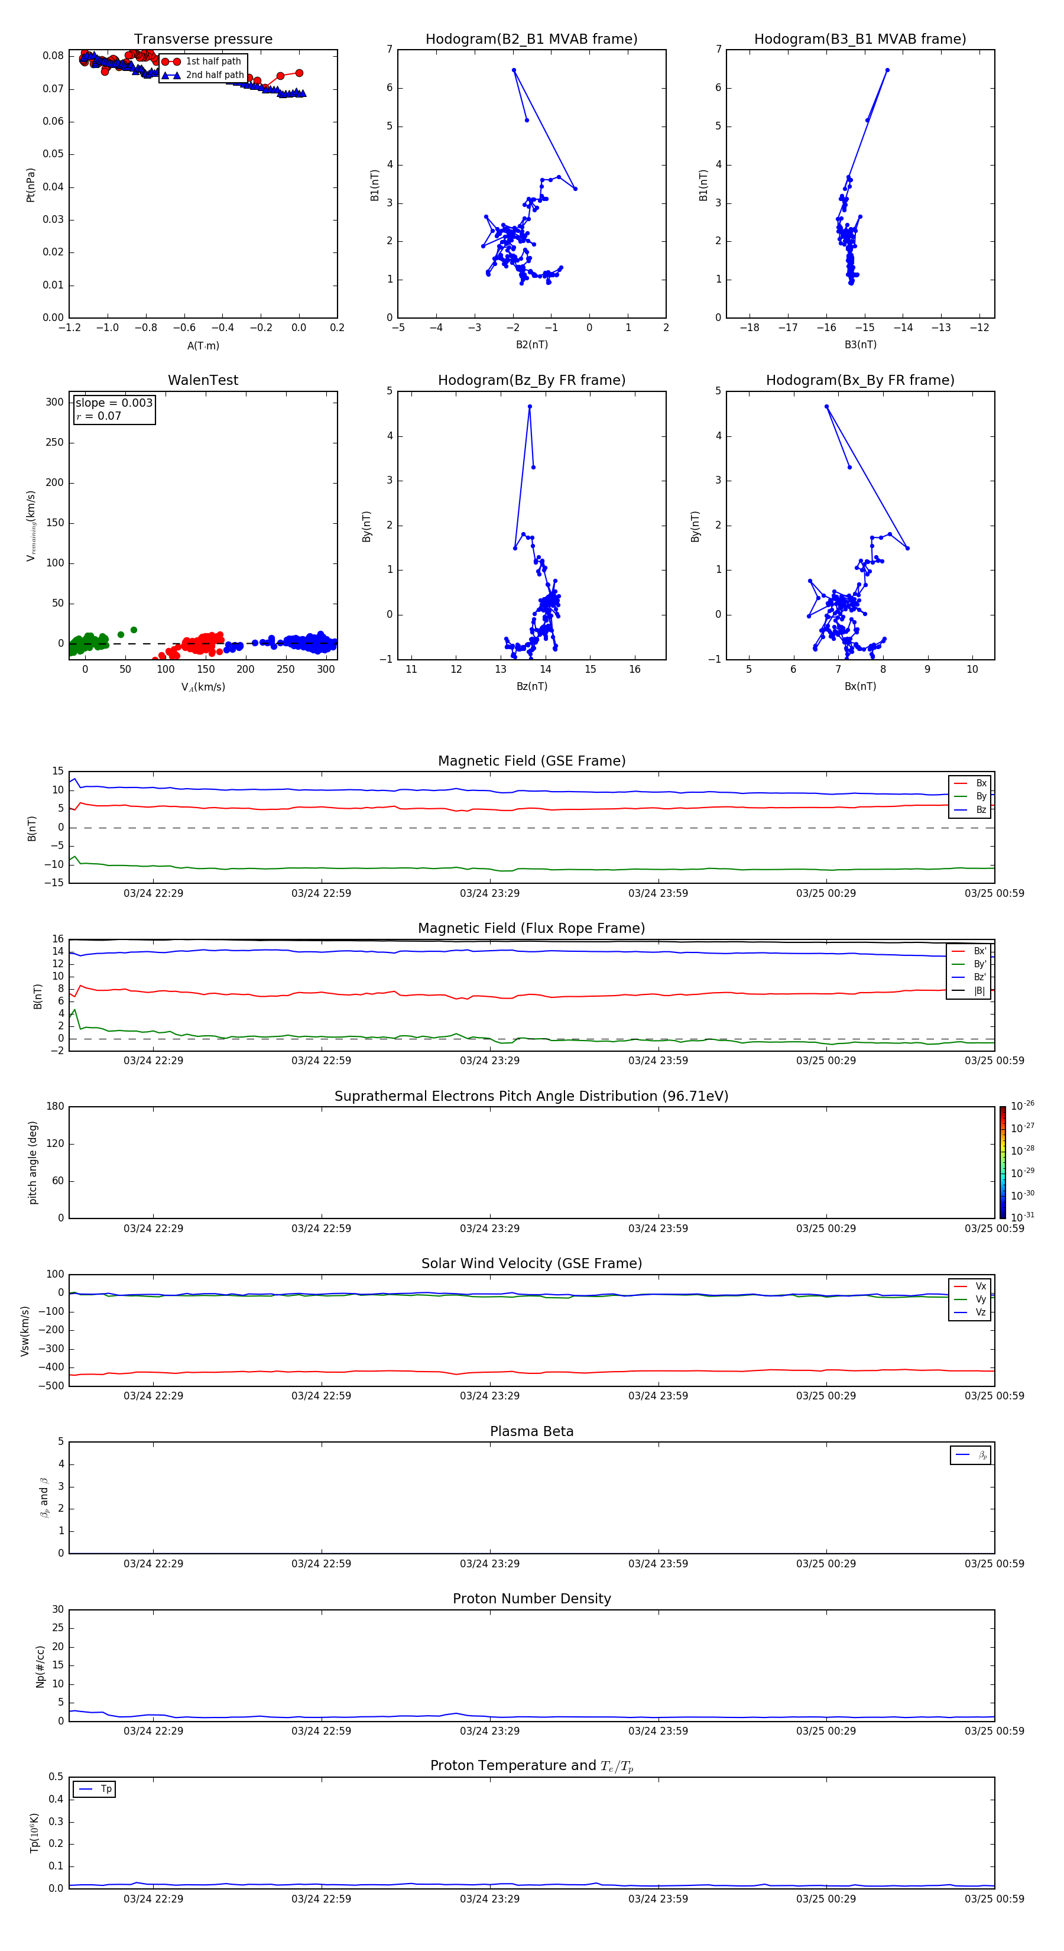Click the 'B2(nT)' x-axis label
This screenshot has width=1064, height=1951.
(531, 345)
